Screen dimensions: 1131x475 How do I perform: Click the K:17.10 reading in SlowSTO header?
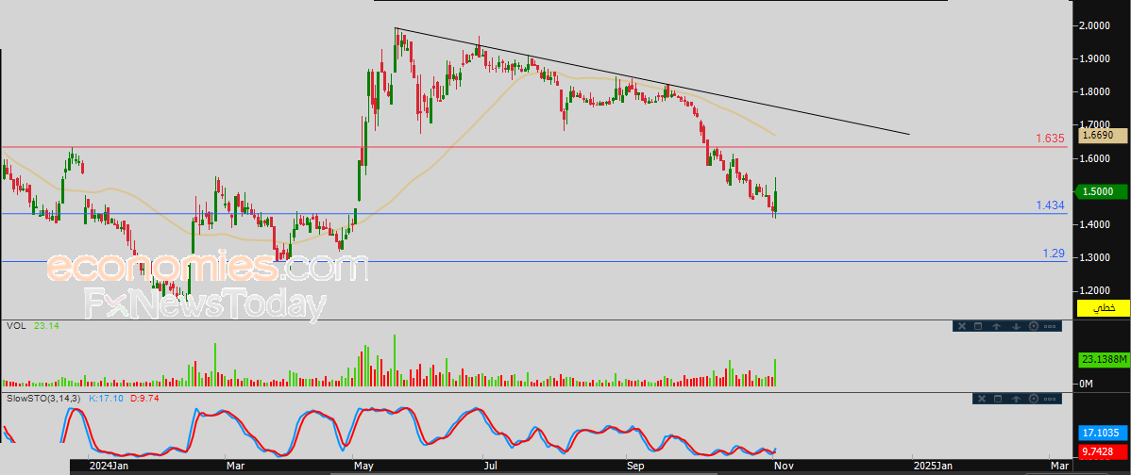(x=106, y=398)
